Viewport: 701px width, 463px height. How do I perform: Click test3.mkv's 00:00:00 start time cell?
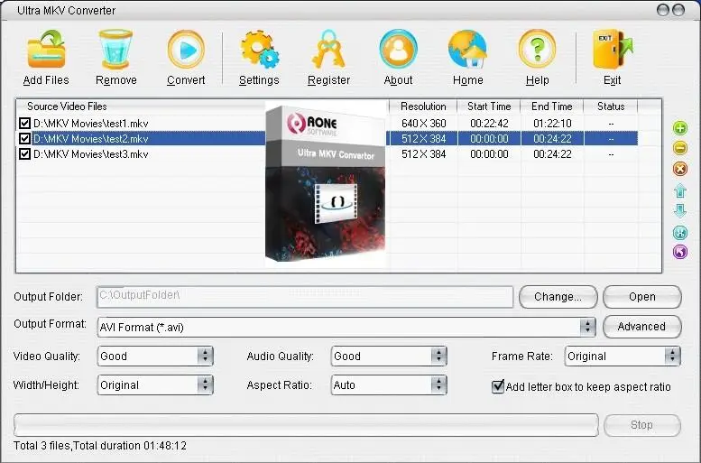489,154
